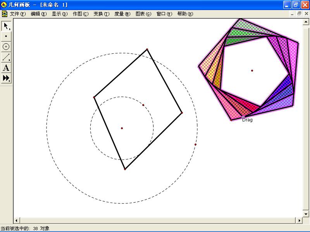
Task: Minimize the Sketchpad application window
Action: [x=287, y=5]
